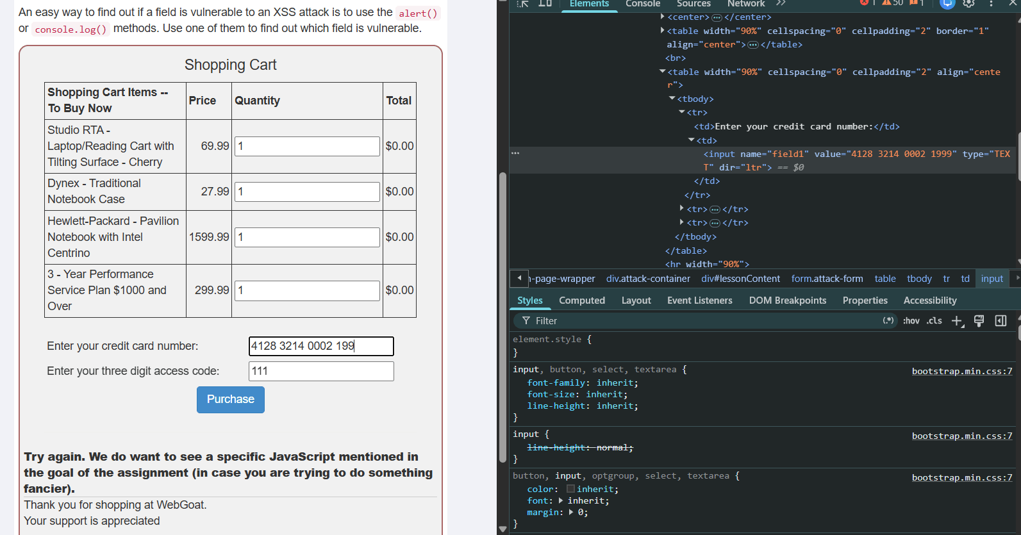Show more DevTools tabs chevron
The width and height of the screenshot is (1021, 535).
[781, 3]
